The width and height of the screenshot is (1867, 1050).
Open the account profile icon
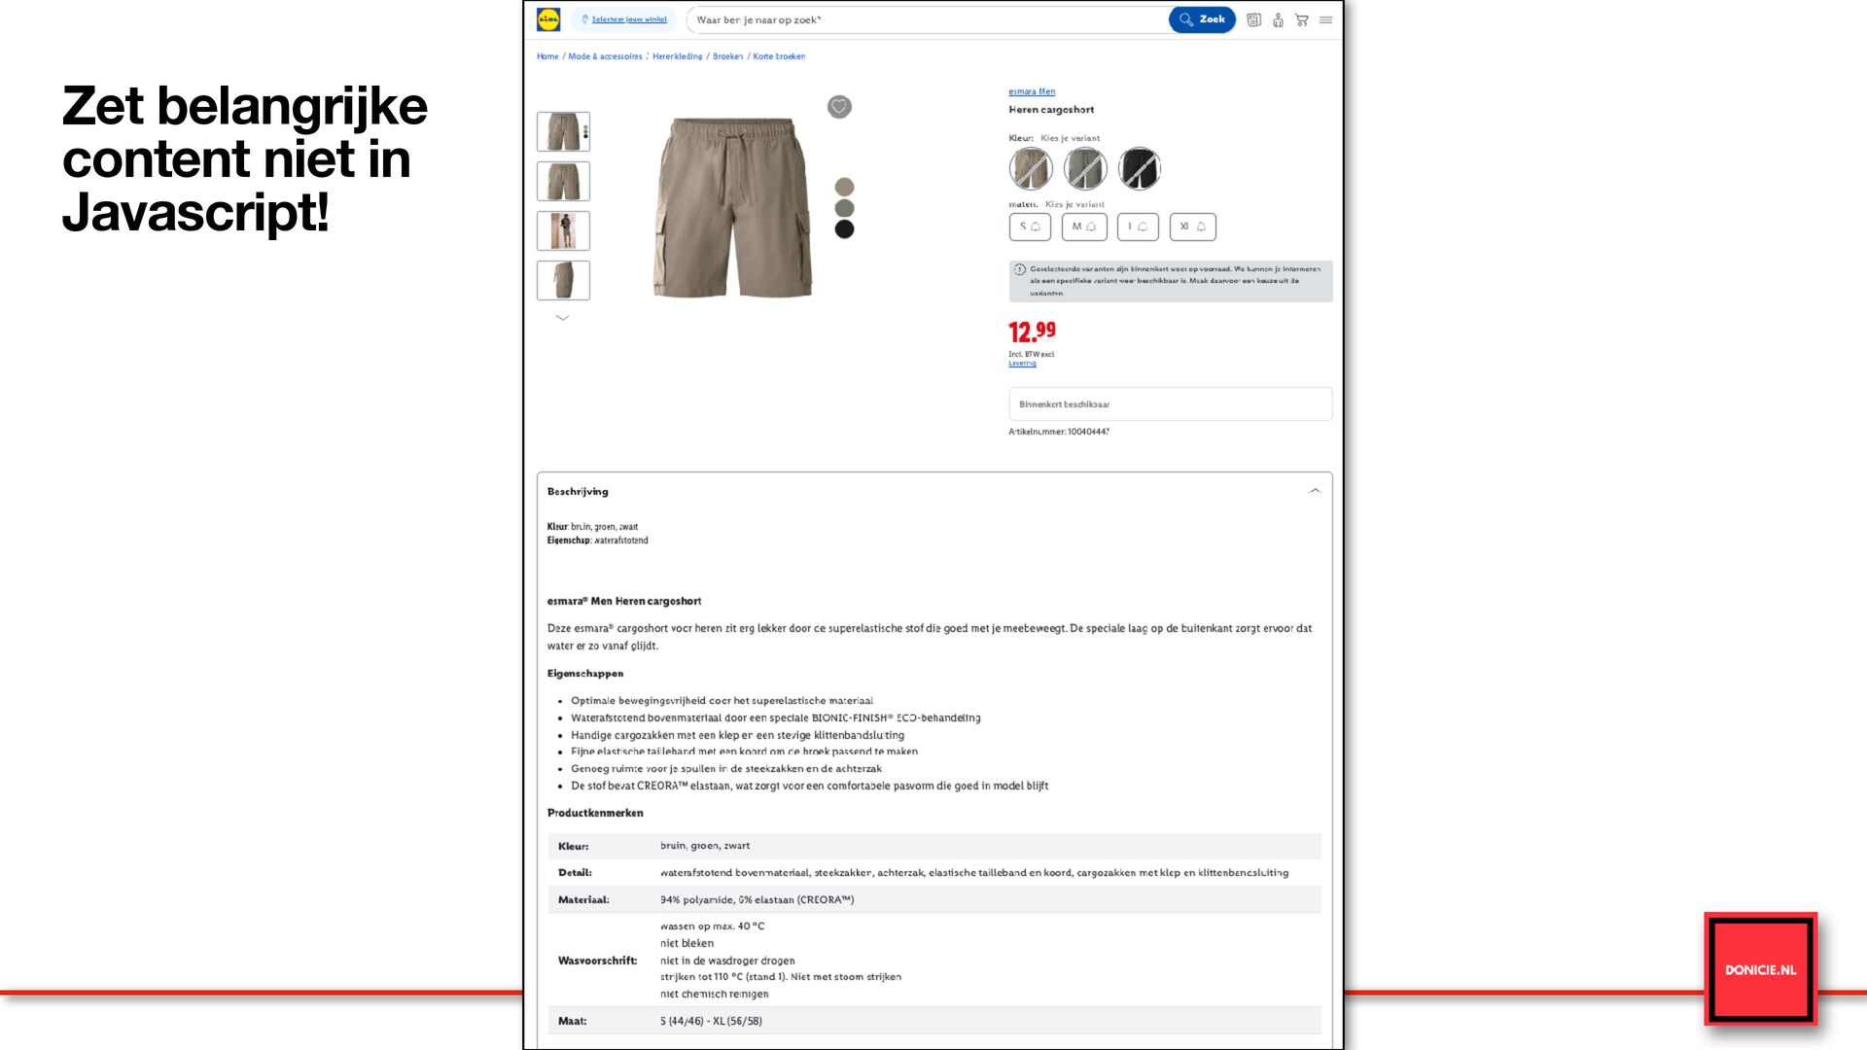point(1278,19)
